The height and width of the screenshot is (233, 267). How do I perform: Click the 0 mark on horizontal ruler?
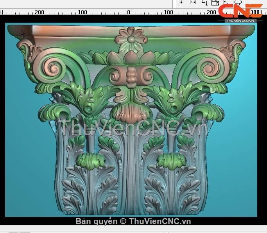128,12
